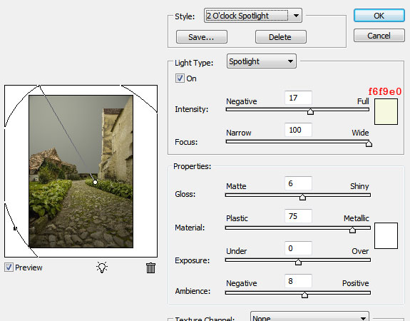Click the Exposure slider thumb
Viewport: 410px width, 321px height.
click(298, 262)
